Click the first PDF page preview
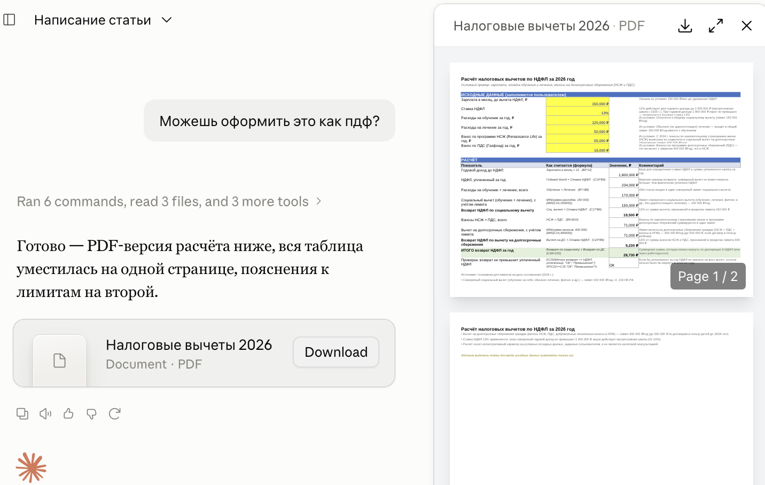 point(602,179)
